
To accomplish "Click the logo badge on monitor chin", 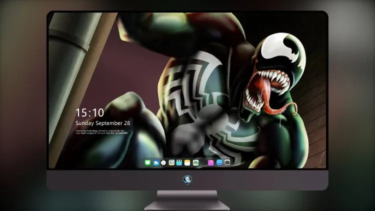I will tap(187, 180).
